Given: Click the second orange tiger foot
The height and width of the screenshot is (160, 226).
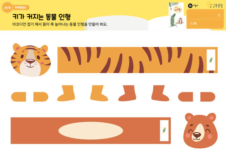Looking at the screenshot, I should coord(99,93).
